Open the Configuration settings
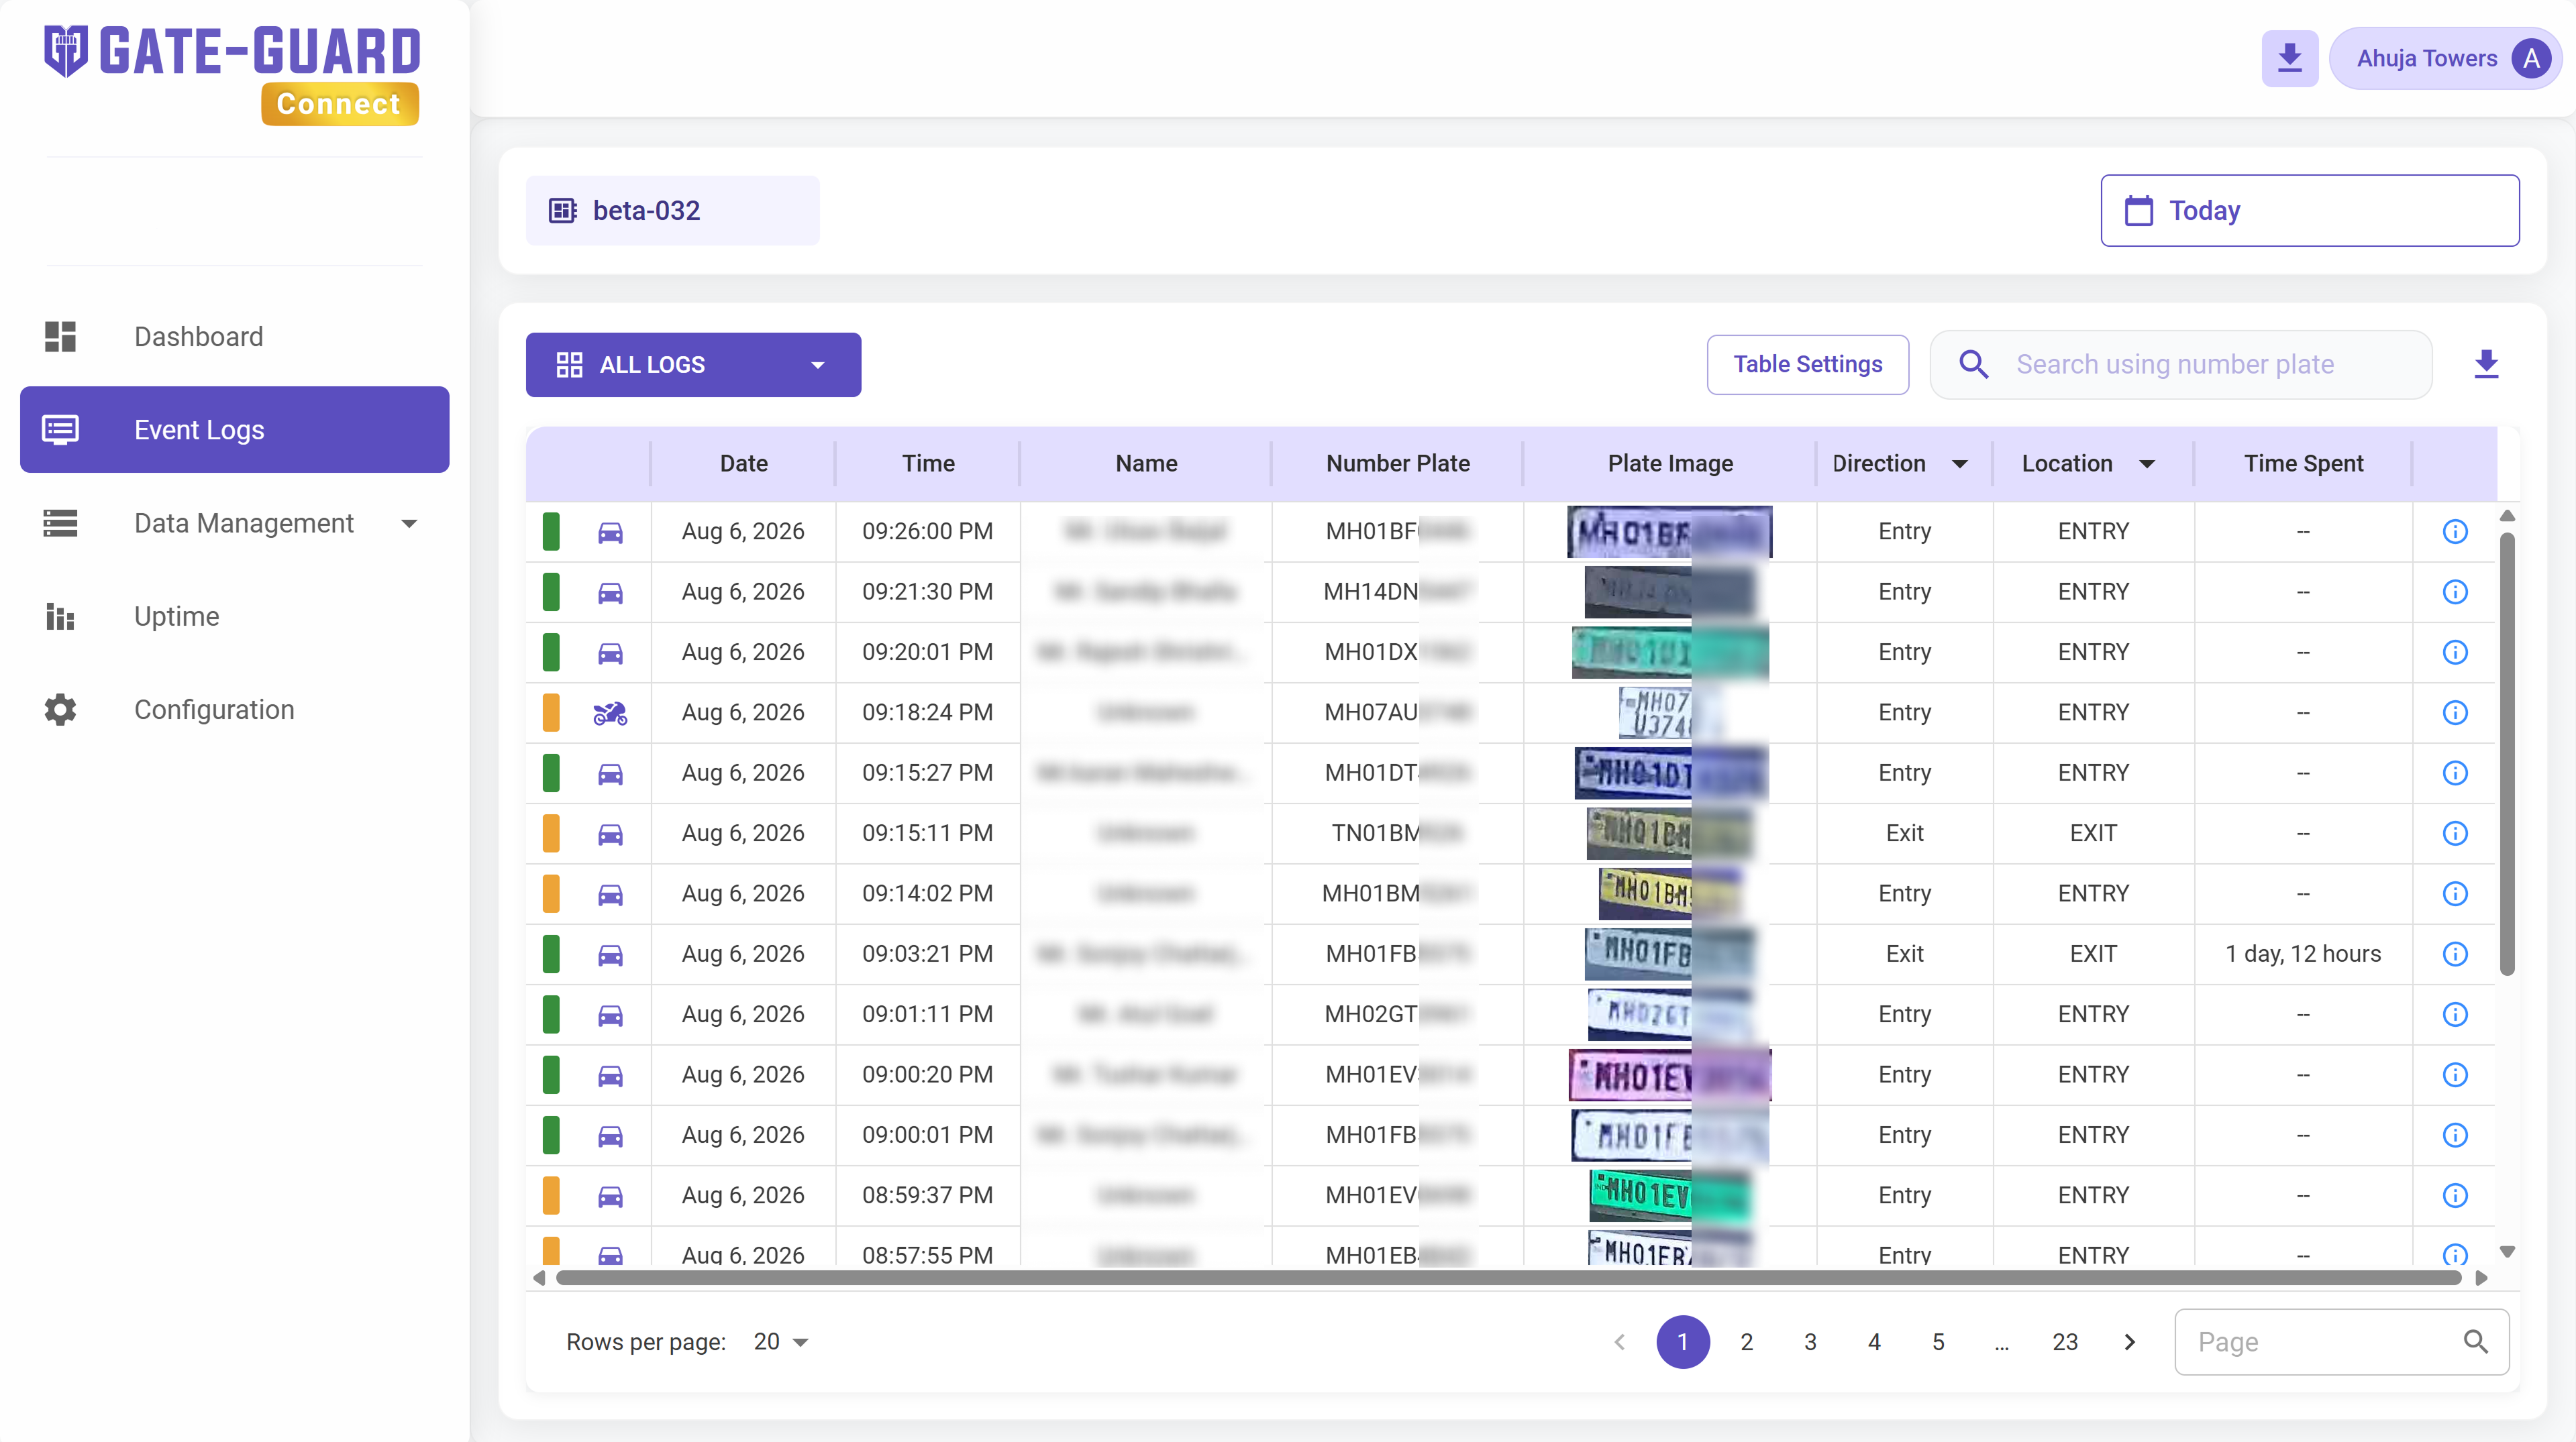This screenshot has width=2576, height=1442. [234, 710]
